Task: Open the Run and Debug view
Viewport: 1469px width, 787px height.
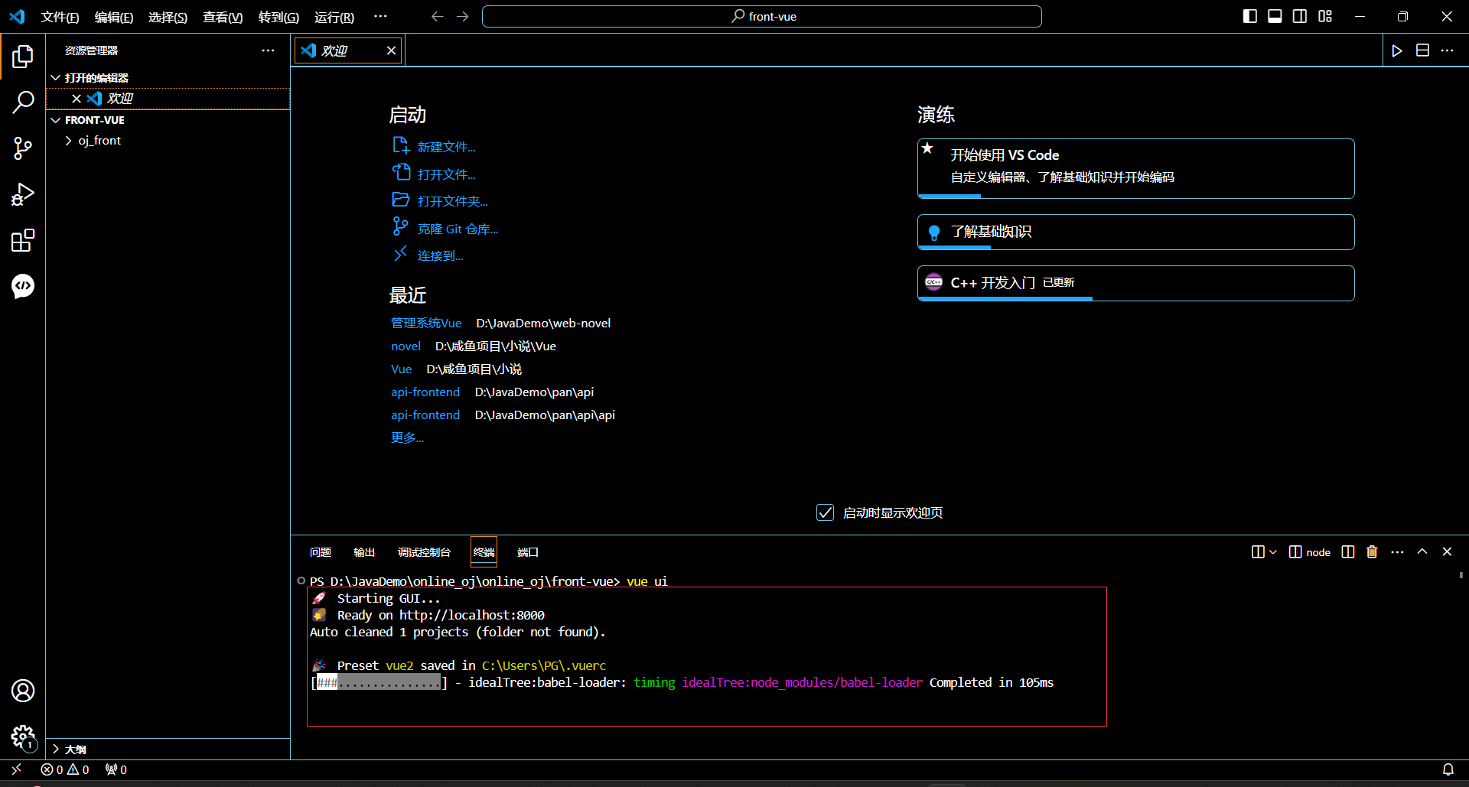Action: (x=23, y=194)
